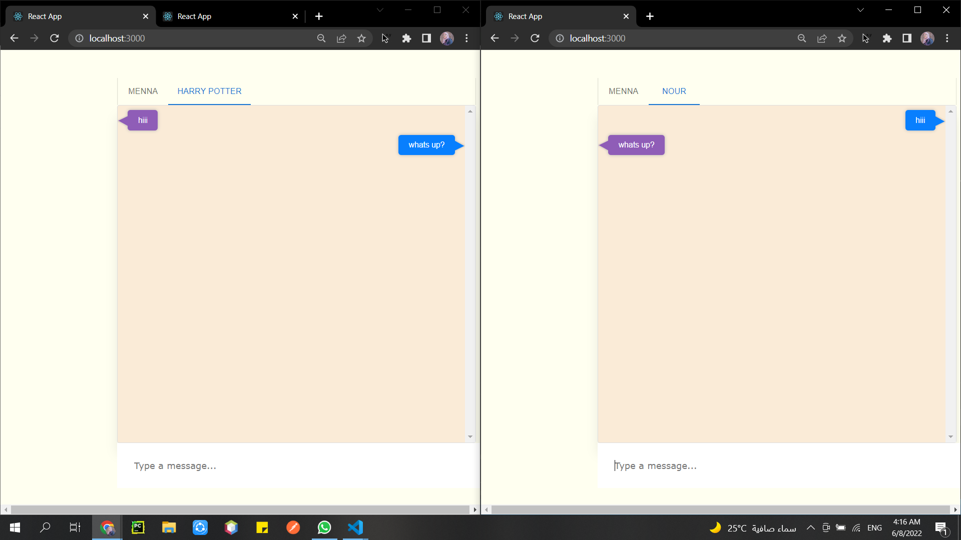Screen dimensions: 961x540
Task: Select the MENNA tab in left window
Action: click(x=143, y=91)
